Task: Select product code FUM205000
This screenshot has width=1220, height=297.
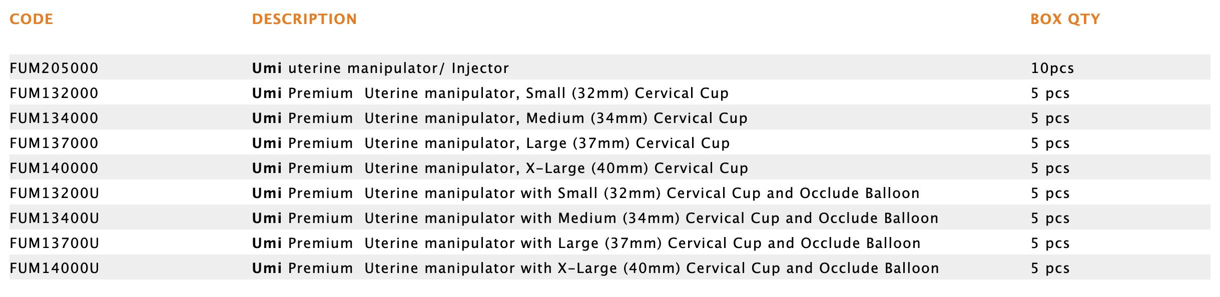Action: pos(54,68)
